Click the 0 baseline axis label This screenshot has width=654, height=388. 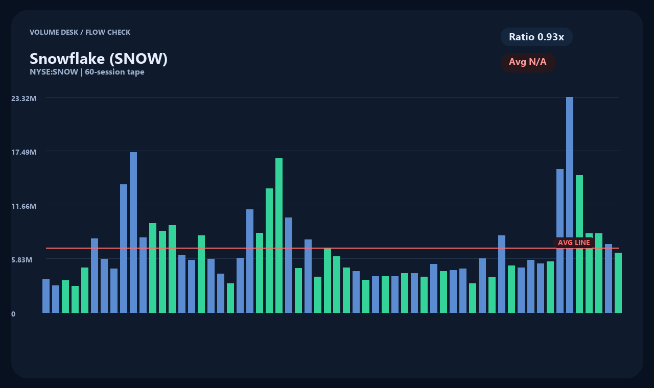14,314
